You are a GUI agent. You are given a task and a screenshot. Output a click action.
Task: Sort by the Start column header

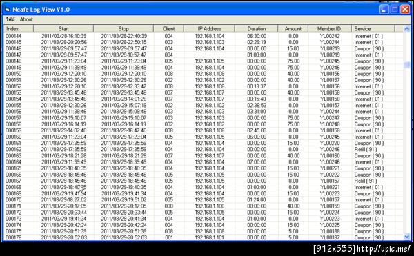[63, 28]
